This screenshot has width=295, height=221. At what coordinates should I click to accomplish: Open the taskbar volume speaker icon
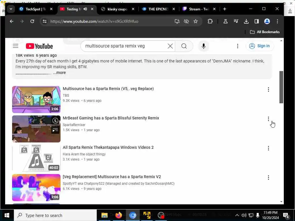[x=244, y=215]
